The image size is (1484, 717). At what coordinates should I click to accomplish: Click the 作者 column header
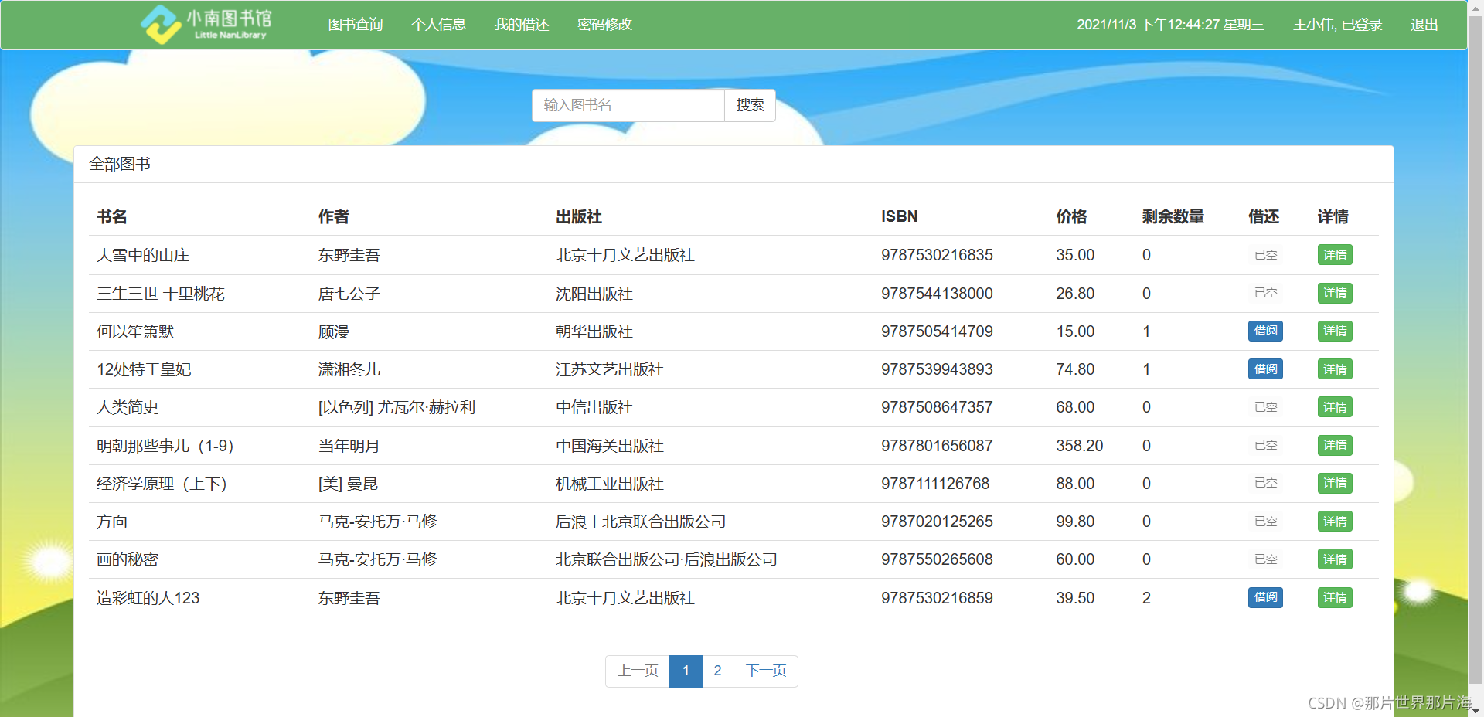[334, 216]
